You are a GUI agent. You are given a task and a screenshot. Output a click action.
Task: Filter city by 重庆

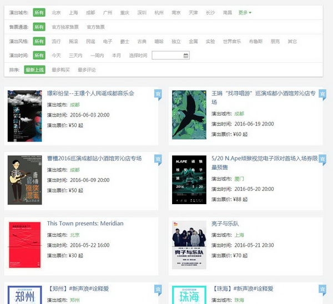click(125, 13)
